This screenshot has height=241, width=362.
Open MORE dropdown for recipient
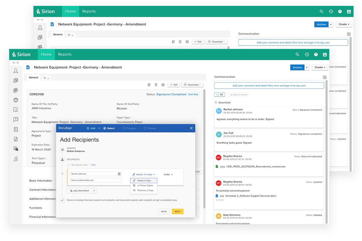coord(168,175)
